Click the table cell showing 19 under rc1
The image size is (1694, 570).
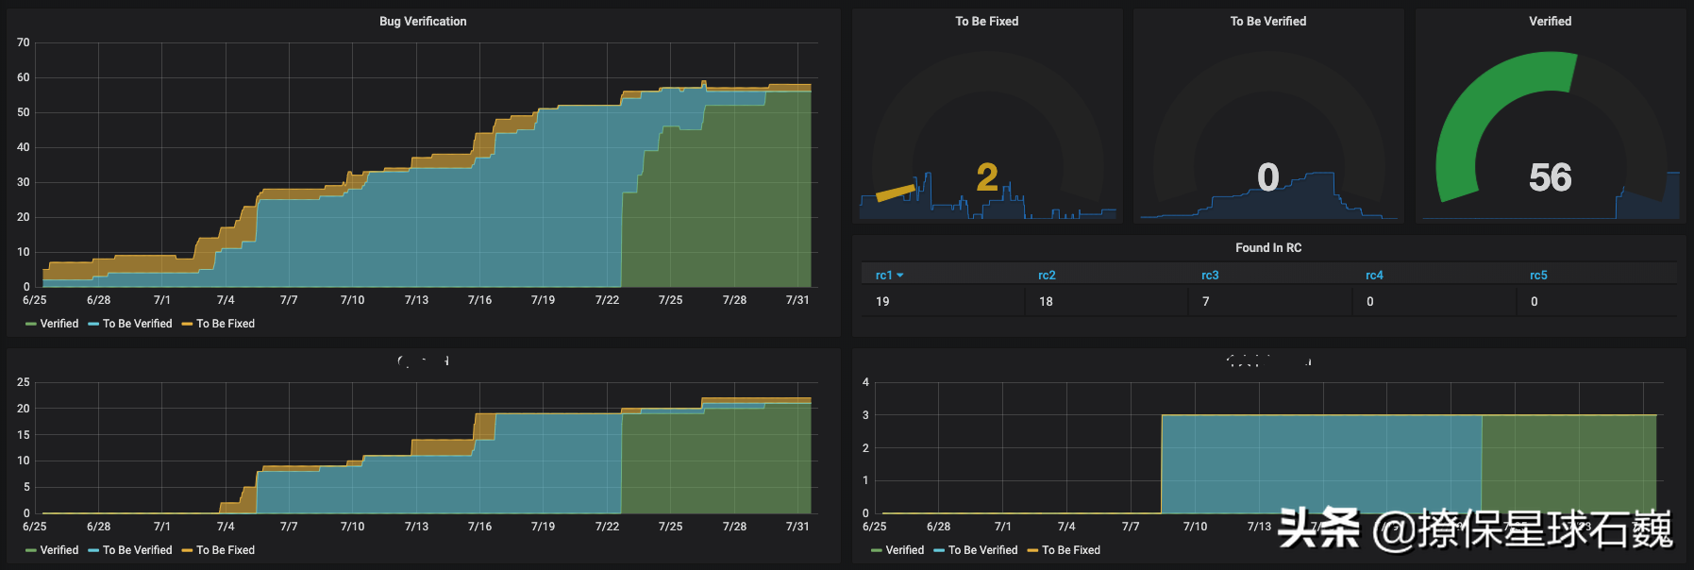tap(882, 302)
